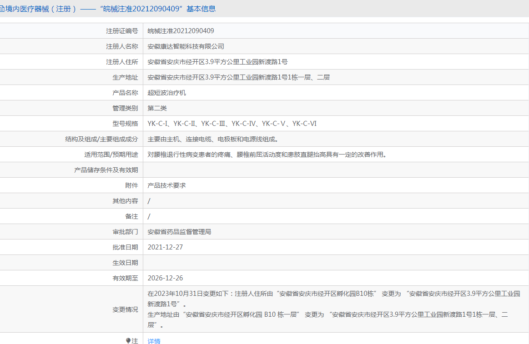Open the 详情 link at bottom
This screenshot has height=344, width=529.
(x=154, y=341)
